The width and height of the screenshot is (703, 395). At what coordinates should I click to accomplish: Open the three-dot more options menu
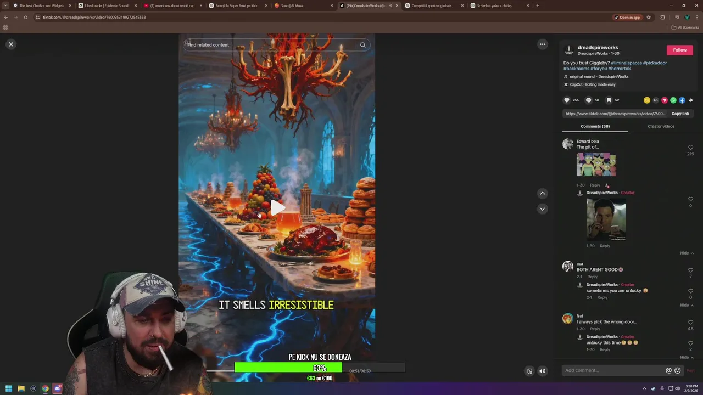tap(543, 44)
